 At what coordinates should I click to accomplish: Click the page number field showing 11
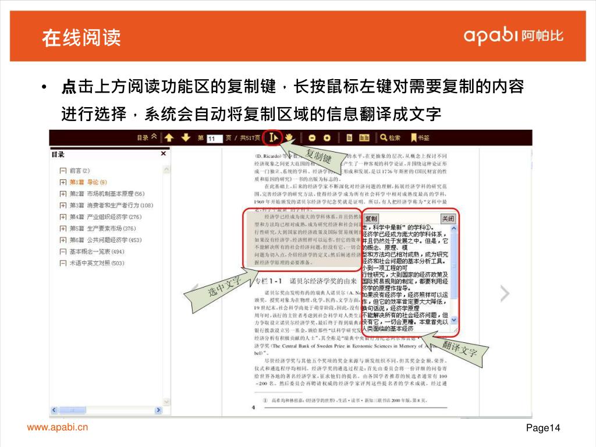click(x=214, y=139)
